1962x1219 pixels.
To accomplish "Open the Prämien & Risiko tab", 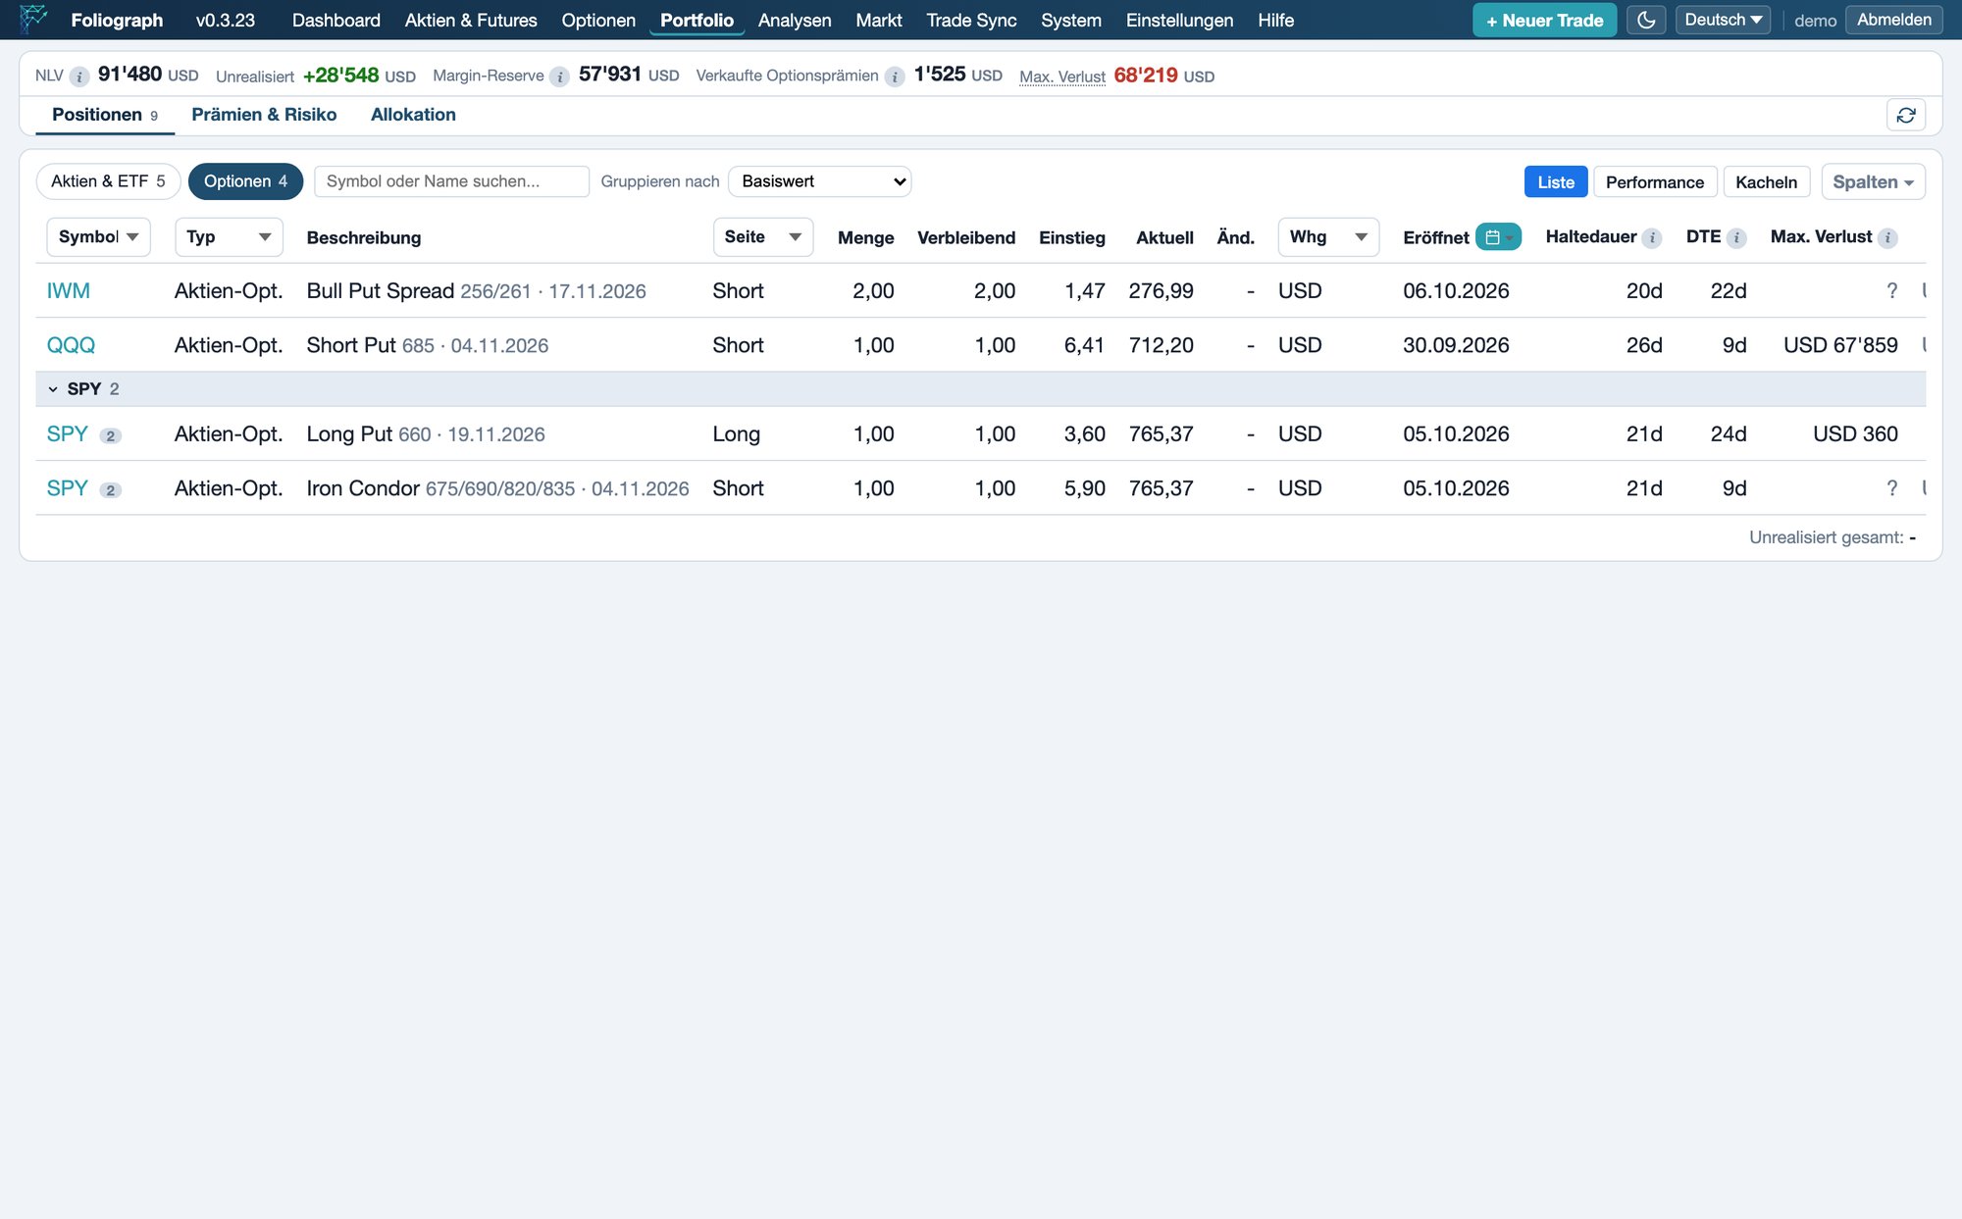I will pyautogui.click(x=264, y=115).
